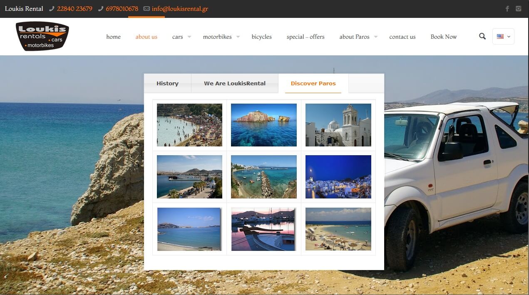Call the mobile number 6978010678
The image size is (529, 295).
(122, 9)
